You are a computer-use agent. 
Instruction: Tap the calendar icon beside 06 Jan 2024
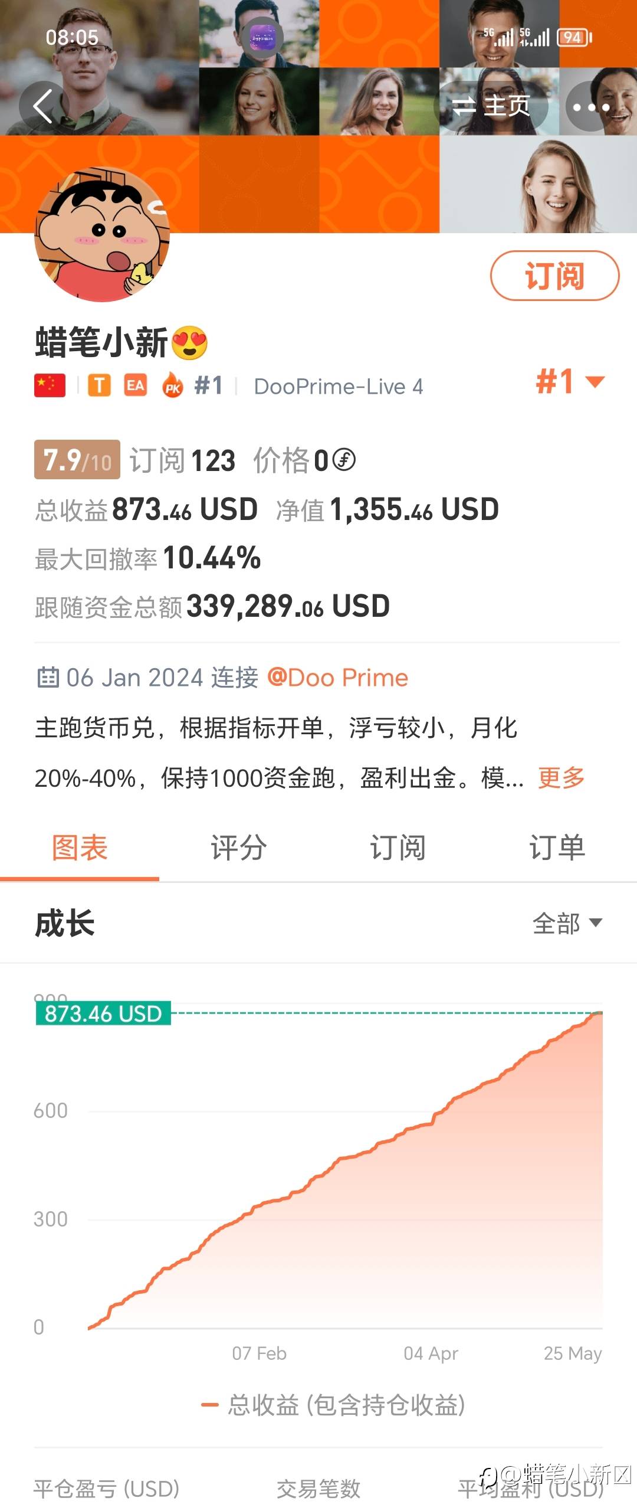[48, 677]
